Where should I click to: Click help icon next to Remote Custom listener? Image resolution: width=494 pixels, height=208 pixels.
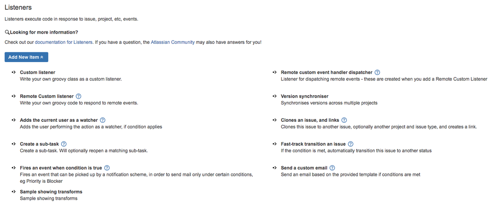click(79, 96)
